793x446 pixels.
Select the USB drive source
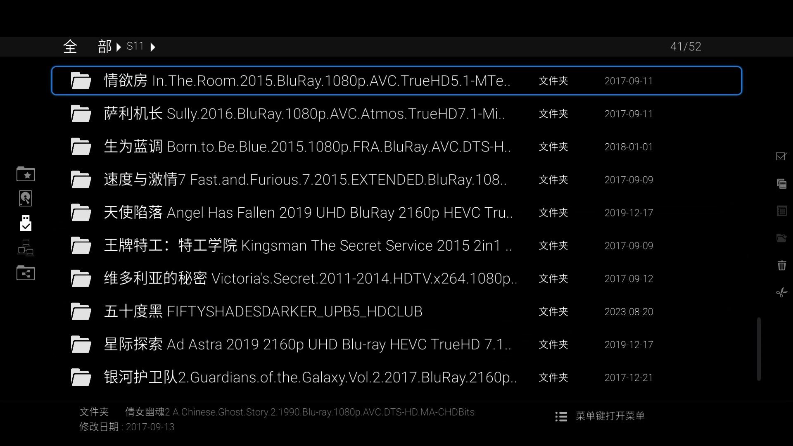pos(26,223)
